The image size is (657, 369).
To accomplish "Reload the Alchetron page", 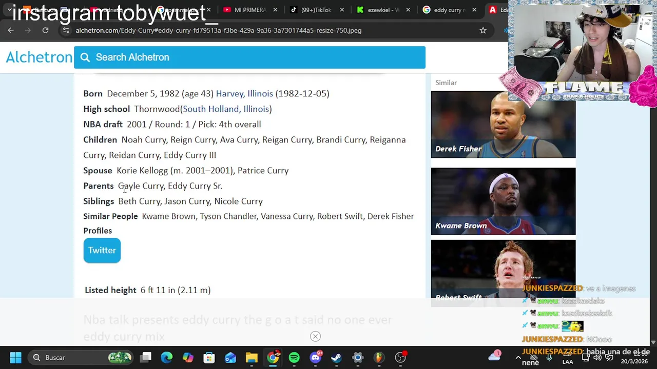I will click(45, 30).
